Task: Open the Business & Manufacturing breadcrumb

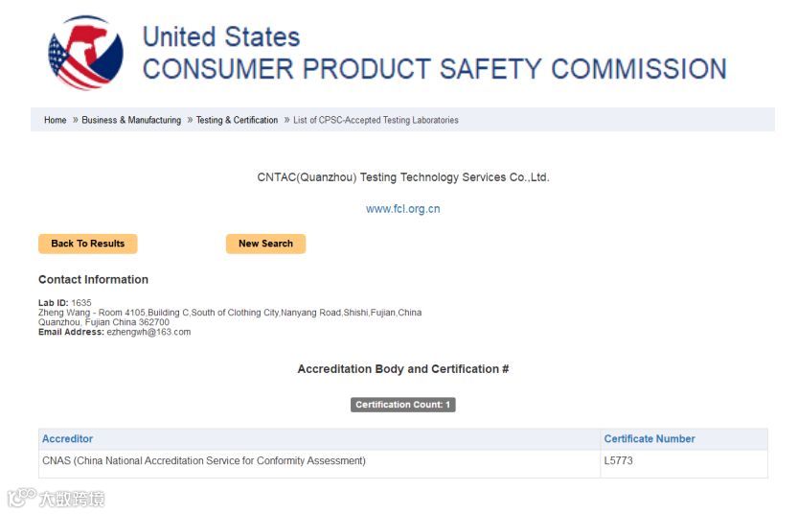Action: [131, 121]
